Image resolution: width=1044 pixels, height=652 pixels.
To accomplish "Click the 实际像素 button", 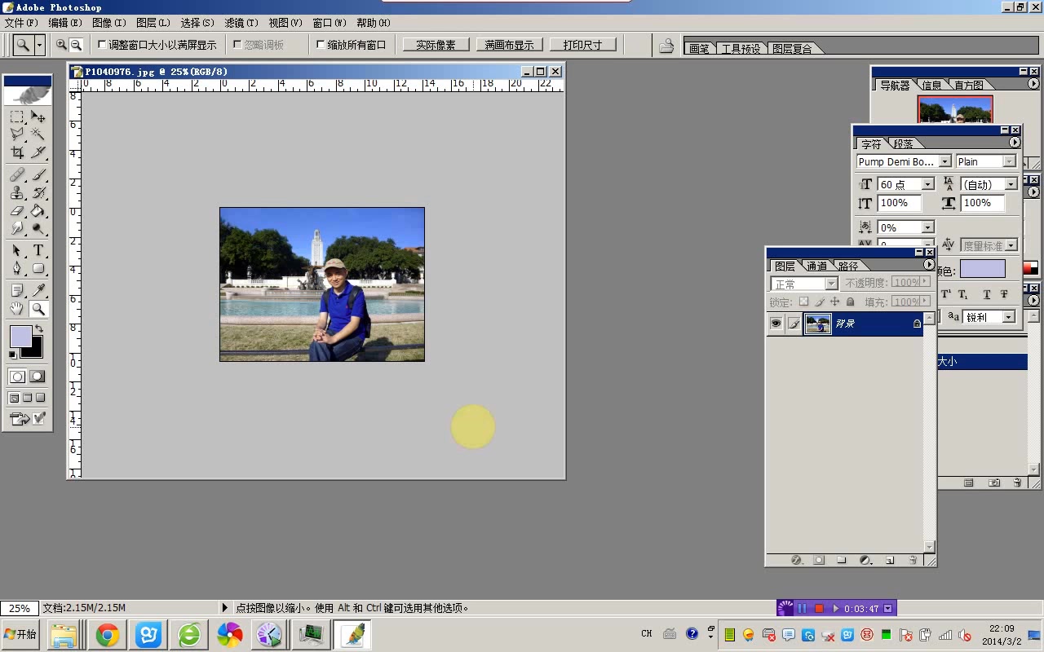I will pyautogui.click(x=435, y=44).
